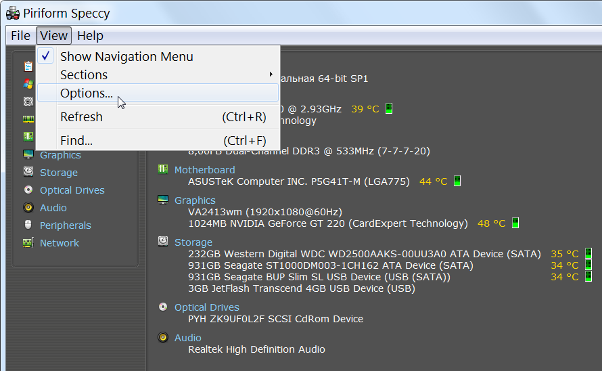Image resolution: width=602 pixels, height=371 pixels.
Task: Click the Graphics monitor icon in sidebar
Action: (28, 154)
